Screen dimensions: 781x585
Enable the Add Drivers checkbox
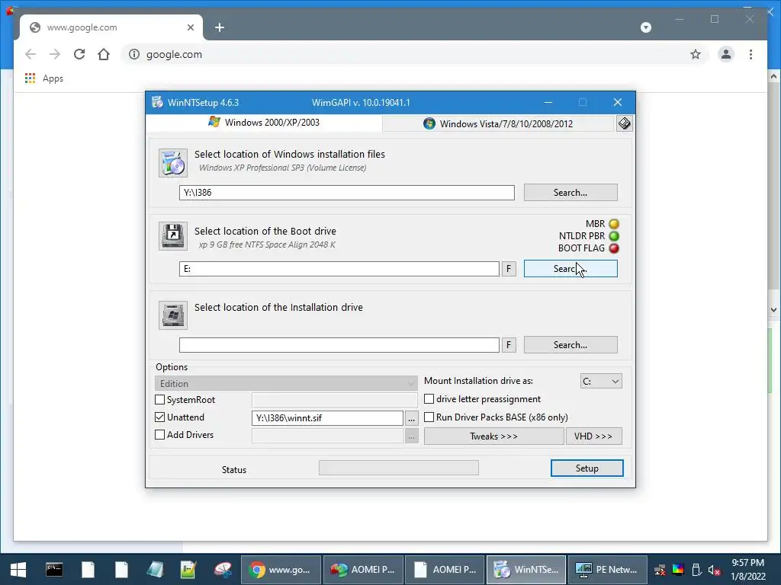coord(160,434)
